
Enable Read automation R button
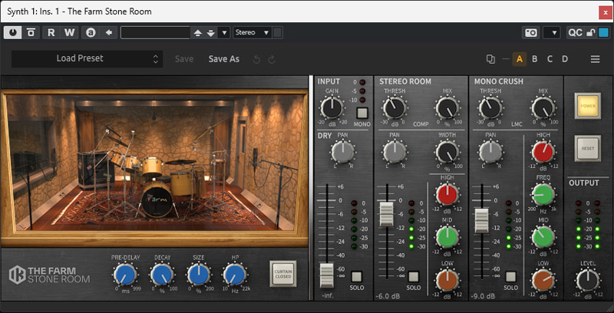point(51,32)
